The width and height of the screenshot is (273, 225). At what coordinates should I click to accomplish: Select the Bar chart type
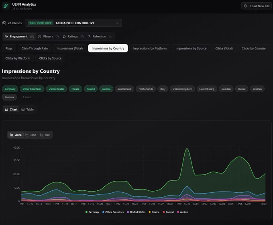[x=45, y=135]
